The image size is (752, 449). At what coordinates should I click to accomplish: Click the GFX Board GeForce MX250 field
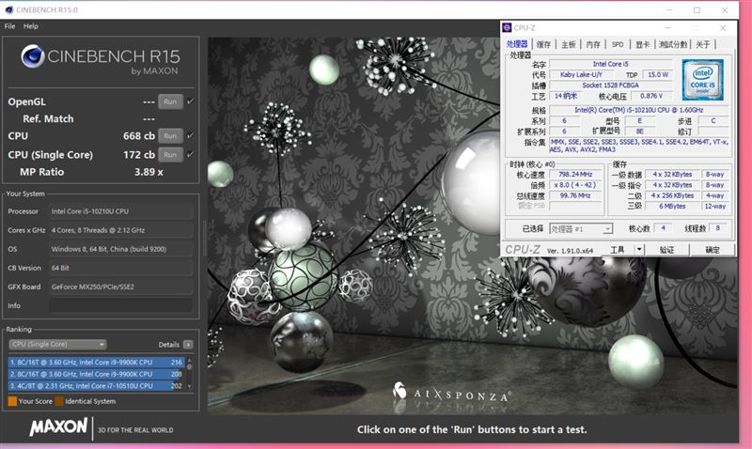(x=121, y=287)
